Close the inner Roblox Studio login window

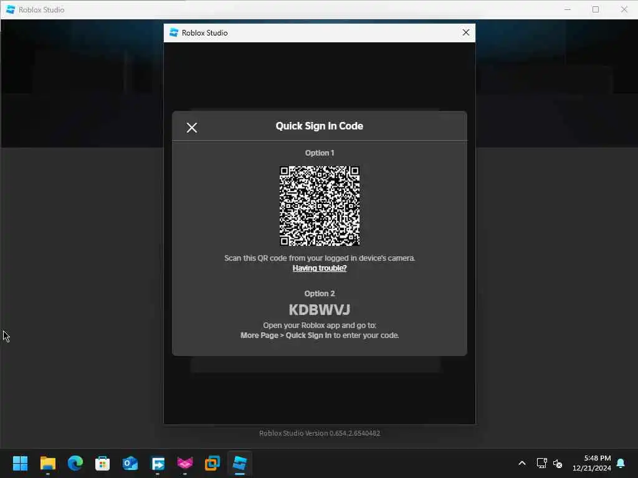coord(466,32)
